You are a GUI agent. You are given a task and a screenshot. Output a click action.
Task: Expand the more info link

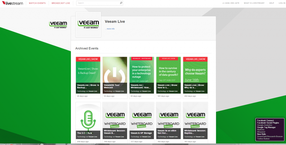coord(110,29)
